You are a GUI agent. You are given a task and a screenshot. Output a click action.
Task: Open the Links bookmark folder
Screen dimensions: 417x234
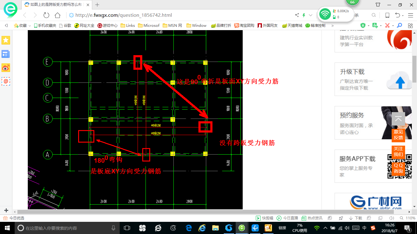128,26
